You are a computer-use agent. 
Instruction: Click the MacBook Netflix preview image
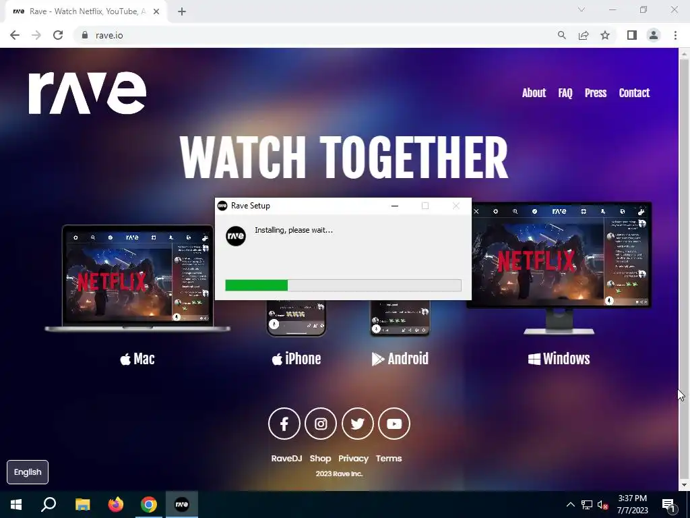[x=137, y=279]
